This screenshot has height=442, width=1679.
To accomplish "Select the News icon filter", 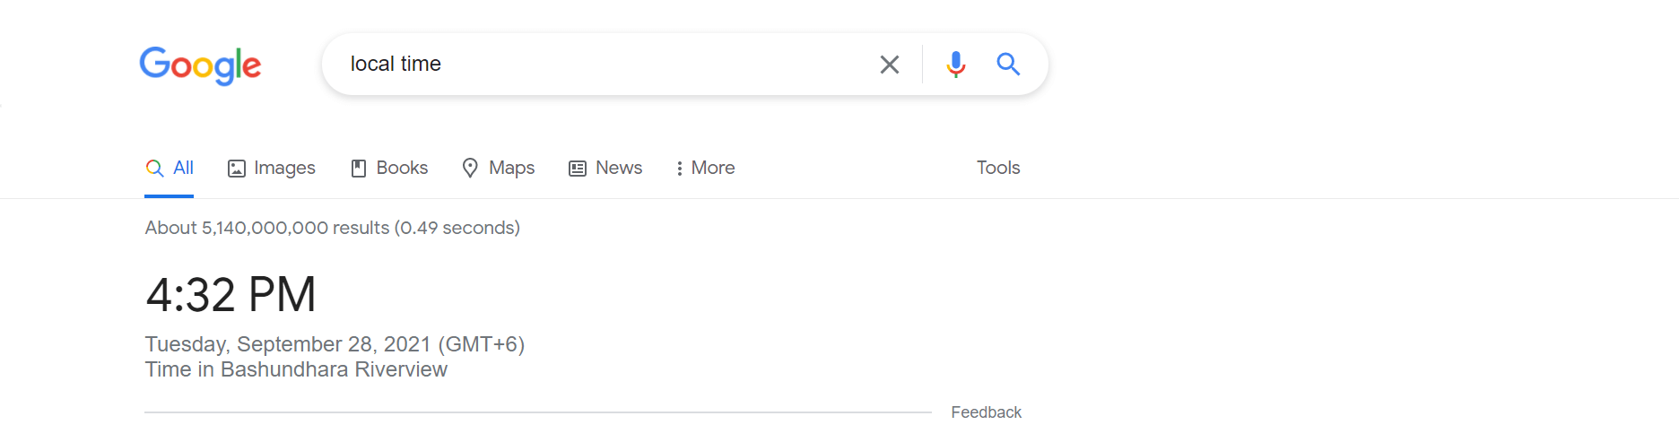I will [578, 169].
